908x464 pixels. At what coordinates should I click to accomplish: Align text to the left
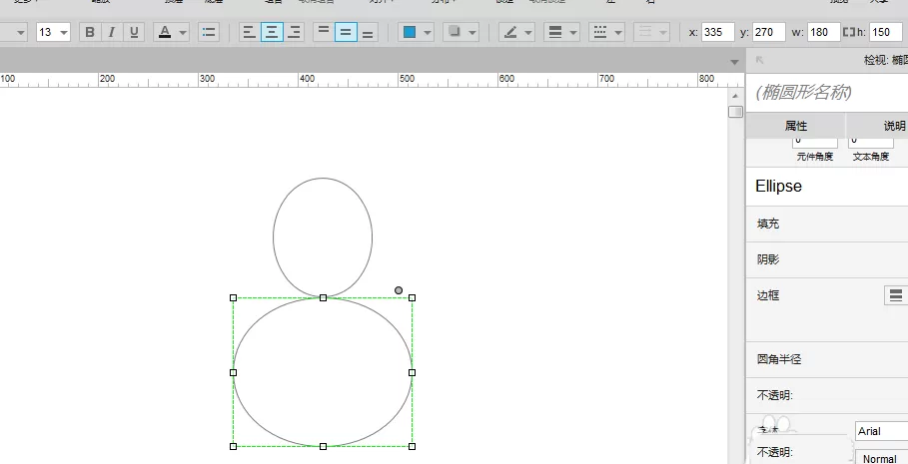pyautogui.click(x=250, y=32)
